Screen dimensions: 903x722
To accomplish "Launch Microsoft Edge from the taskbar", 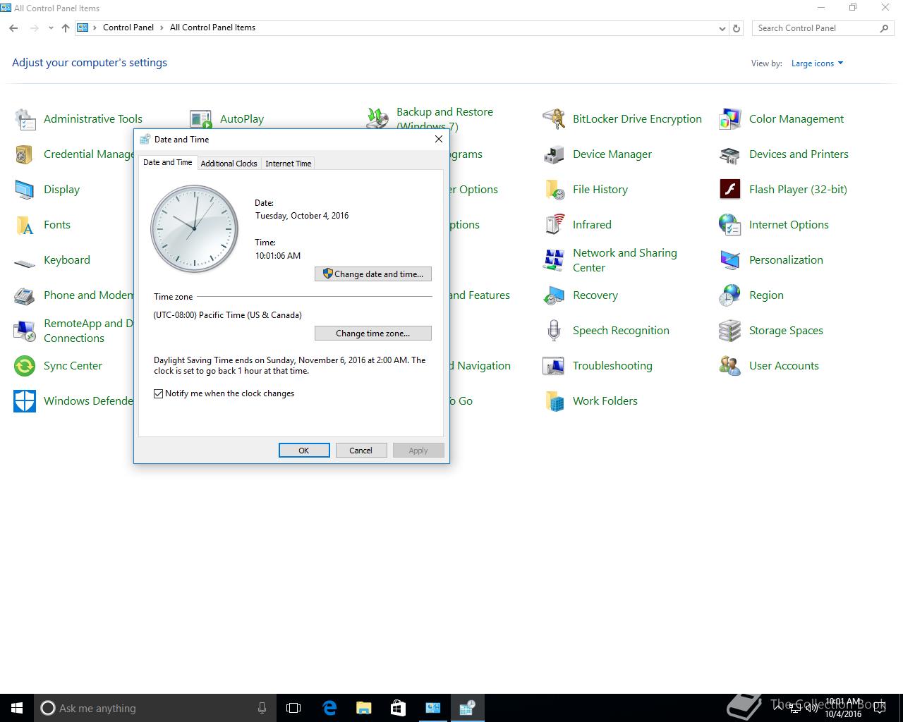I will 329,708.
